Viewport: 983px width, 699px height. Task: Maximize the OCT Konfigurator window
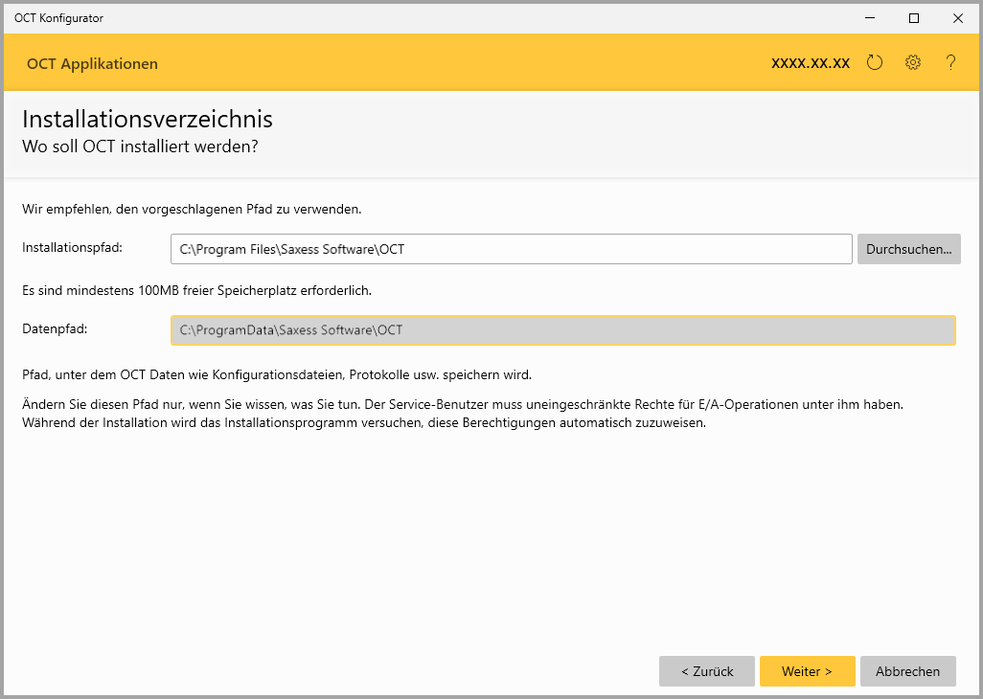(914, 17)
